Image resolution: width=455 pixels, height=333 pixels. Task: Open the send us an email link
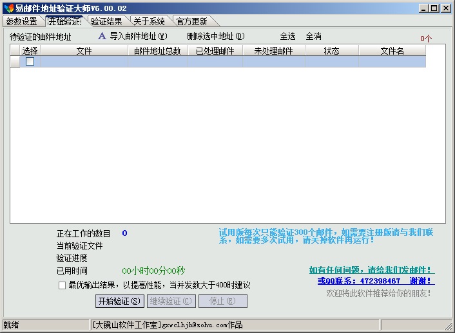(372, 270)
